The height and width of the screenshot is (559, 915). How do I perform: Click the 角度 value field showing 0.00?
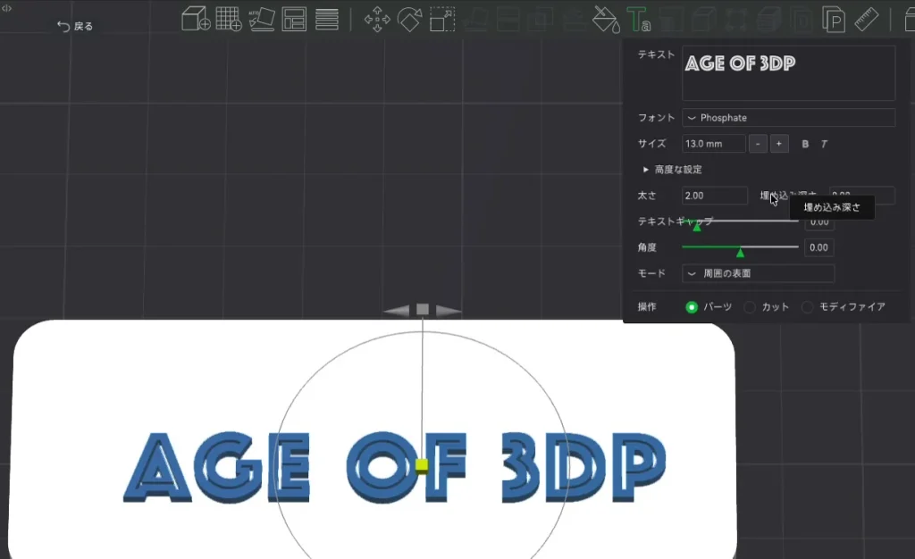click(818, 247)
